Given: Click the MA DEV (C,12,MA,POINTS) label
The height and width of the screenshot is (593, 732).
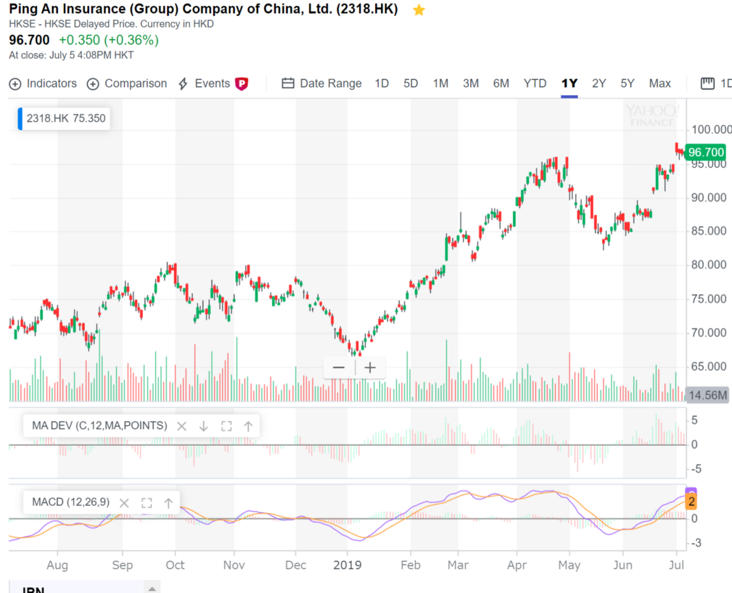Looking at the screenshot, I should 100,426.
